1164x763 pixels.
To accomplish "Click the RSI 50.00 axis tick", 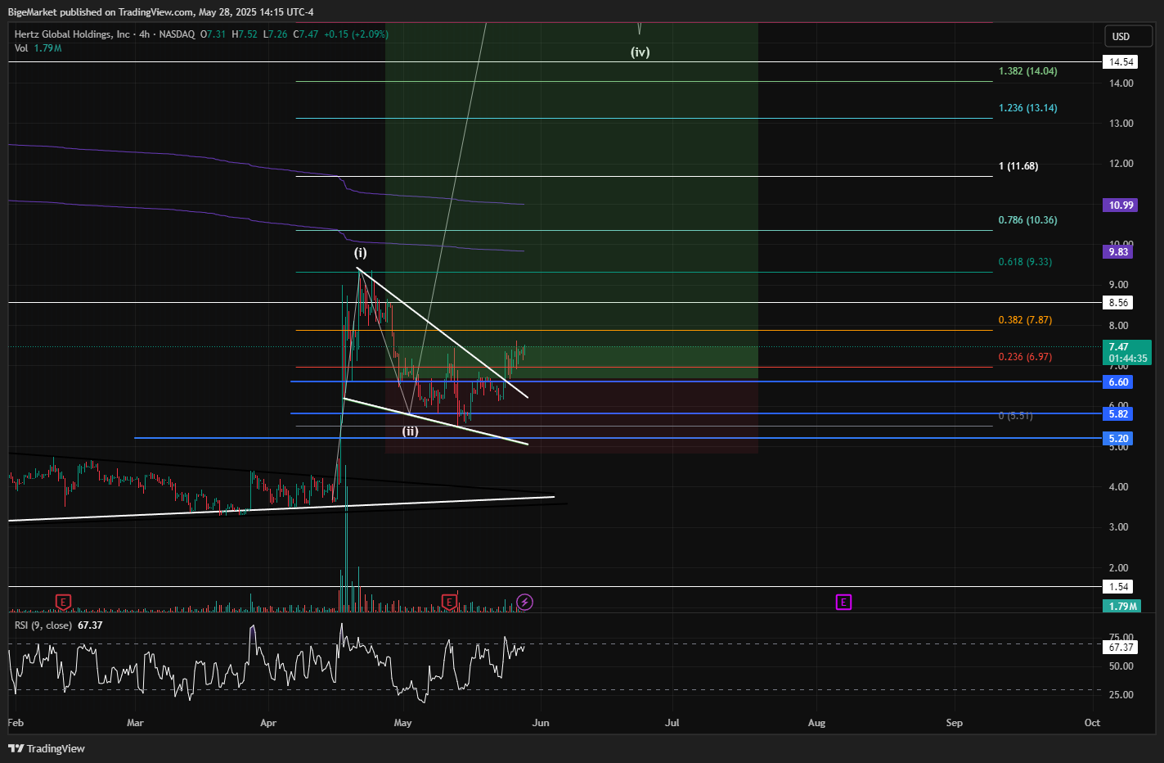I will 1121,666.
